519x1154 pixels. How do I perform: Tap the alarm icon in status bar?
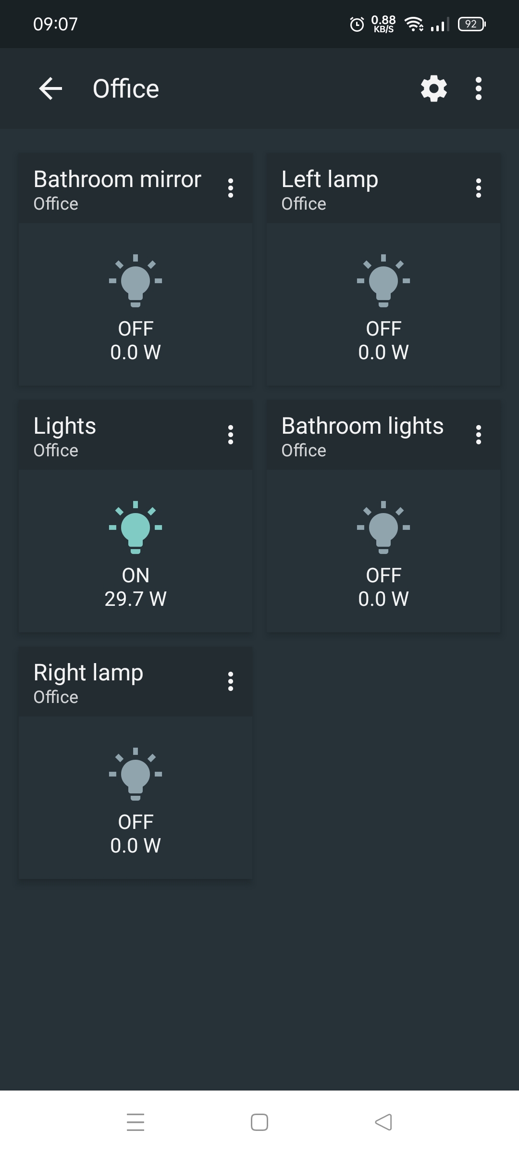[357, 24]
